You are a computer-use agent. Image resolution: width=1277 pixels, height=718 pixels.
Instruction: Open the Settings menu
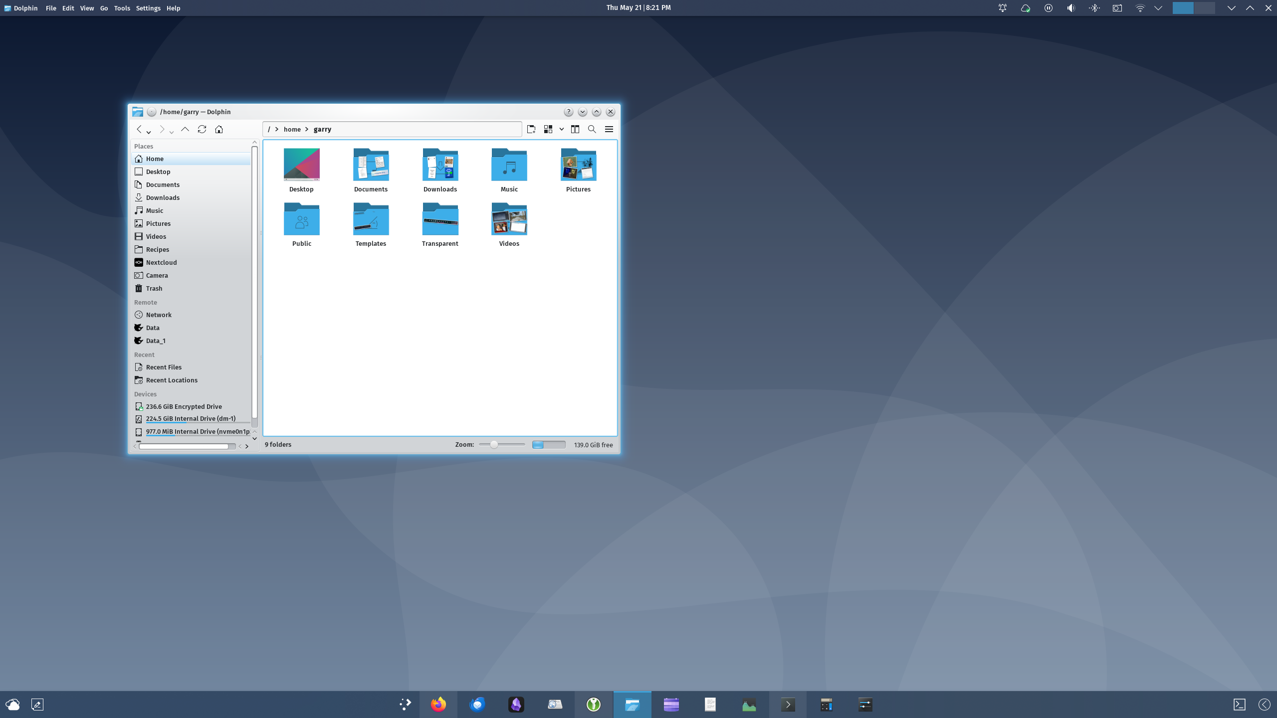[x=148, y=8]
